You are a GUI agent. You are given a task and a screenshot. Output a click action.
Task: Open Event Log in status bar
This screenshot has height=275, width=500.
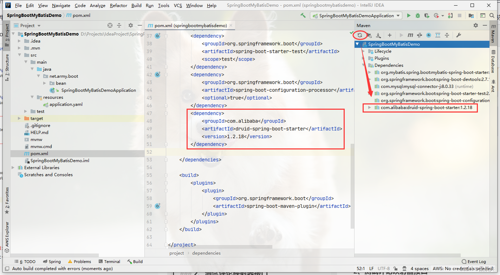point(474,262)
